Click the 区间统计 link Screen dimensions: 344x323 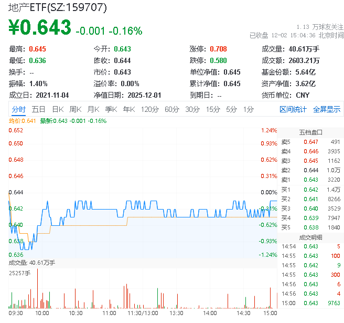293,109
